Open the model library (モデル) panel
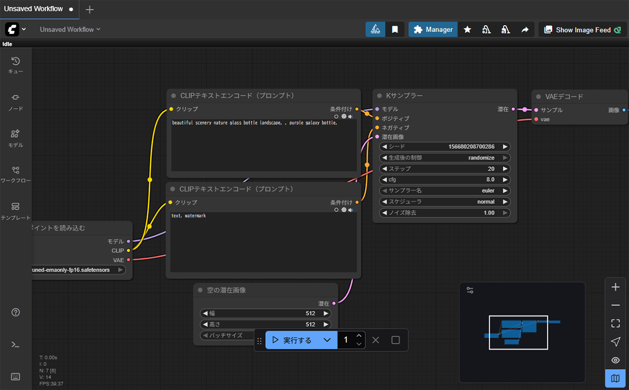This screenshot has height=390, width=629. coord(16,138)
